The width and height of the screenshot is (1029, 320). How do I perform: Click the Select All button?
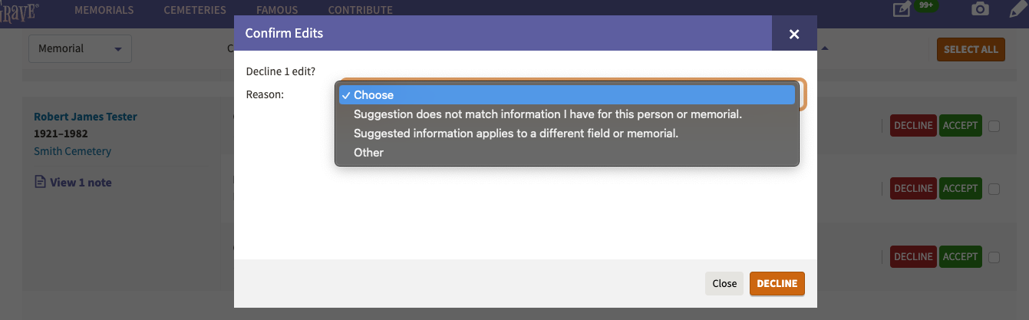point(971,49)
